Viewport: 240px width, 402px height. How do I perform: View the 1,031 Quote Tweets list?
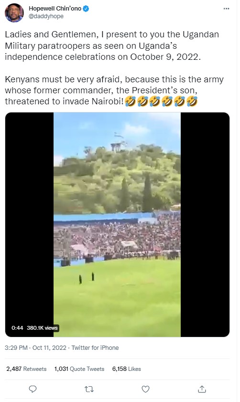(79, 368)
